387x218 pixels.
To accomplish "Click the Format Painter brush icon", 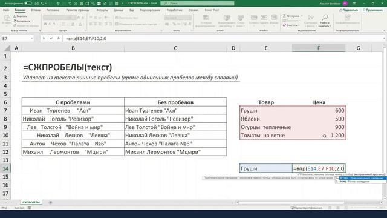I will click(x=15, y=25).
